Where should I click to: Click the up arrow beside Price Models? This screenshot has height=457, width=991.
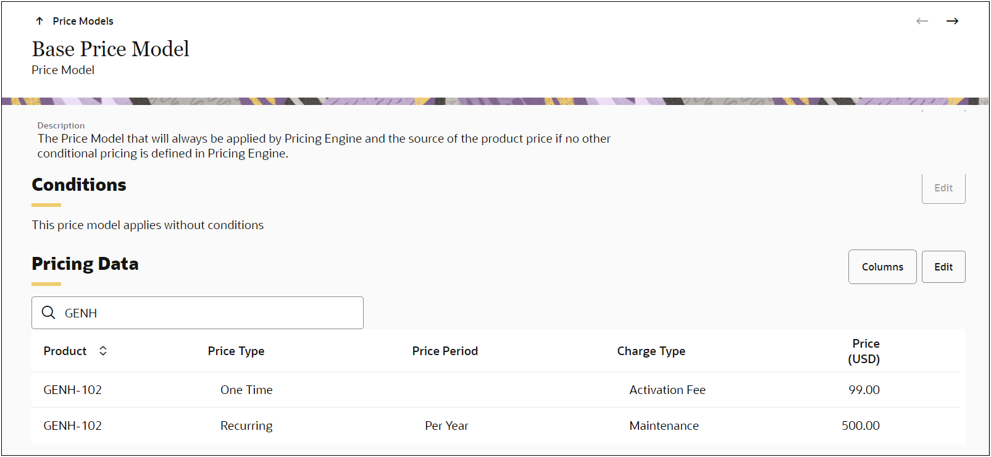point(40,21)
